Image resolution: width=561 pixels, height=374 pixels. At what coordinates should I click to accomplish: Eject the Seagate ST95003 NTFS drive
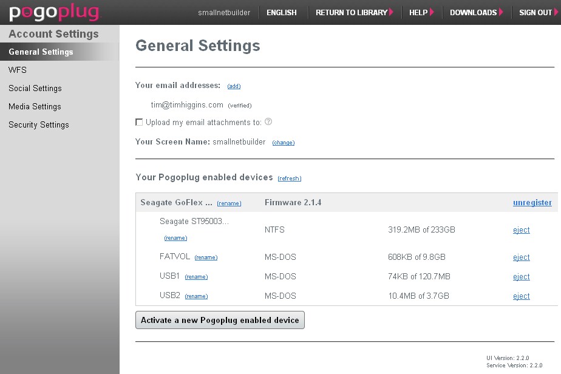pos(522,229)
